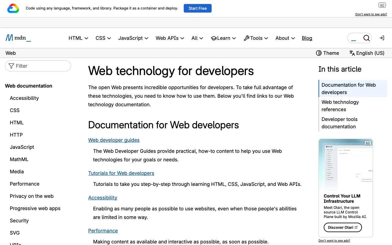This screenshot has height=245, width=392.
Task: Open the Learn menu
Action: click(x=223, y=38)
